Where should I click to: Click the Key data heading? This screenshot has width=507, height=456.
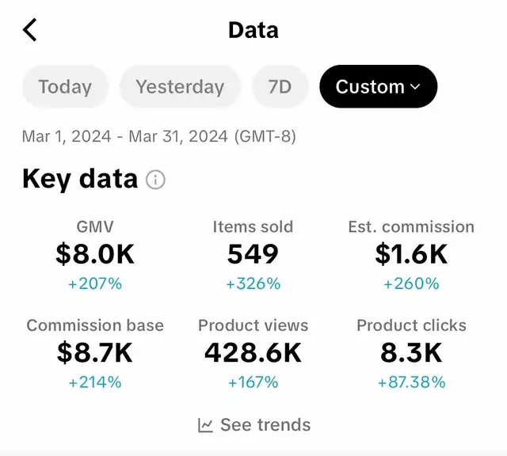pyautogui.click(x=80, y=179)
